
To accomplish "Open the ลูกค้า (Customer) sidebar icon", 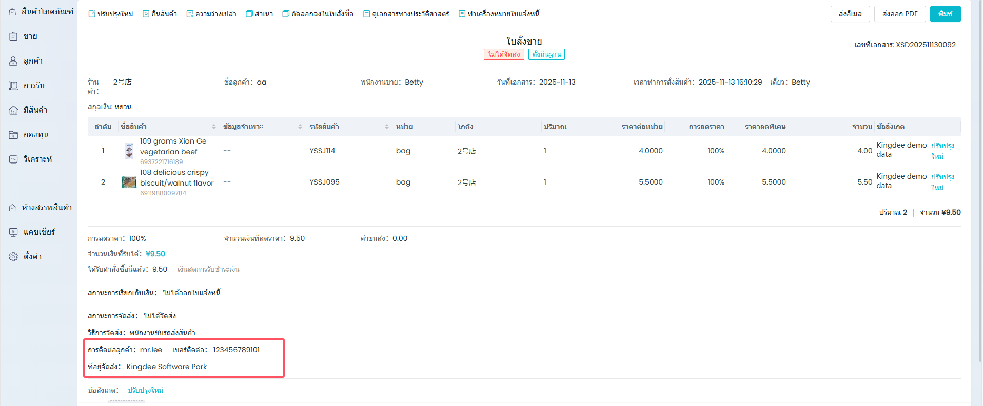I will pyautogui.click(x=14, y=61).
